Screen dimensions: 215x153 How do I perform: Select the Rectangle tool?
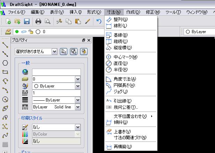5,72
